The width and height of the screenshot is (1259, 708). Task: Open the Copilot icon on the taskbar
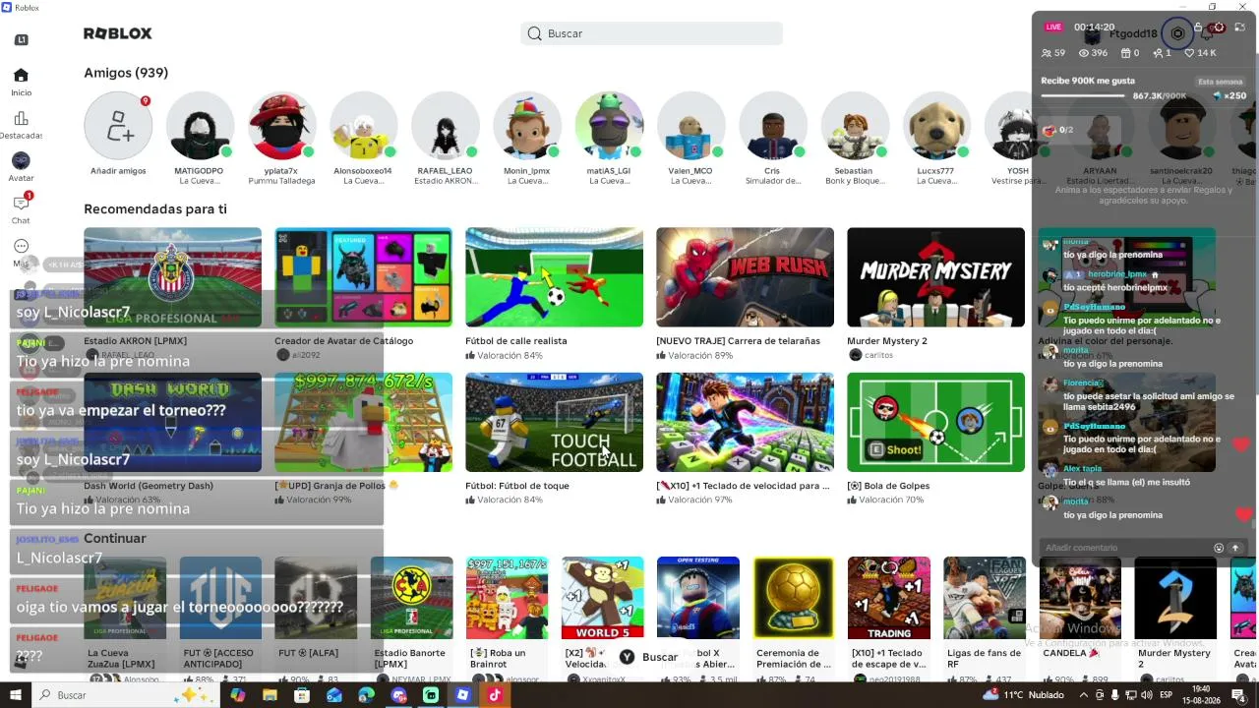pyautogui.click(x=237, y=695)
